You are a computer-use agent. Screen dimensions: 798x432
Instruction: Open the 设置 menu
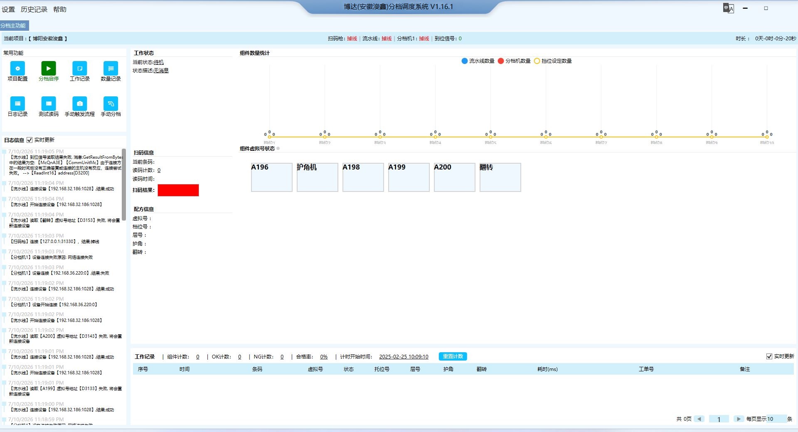(8, 9)
